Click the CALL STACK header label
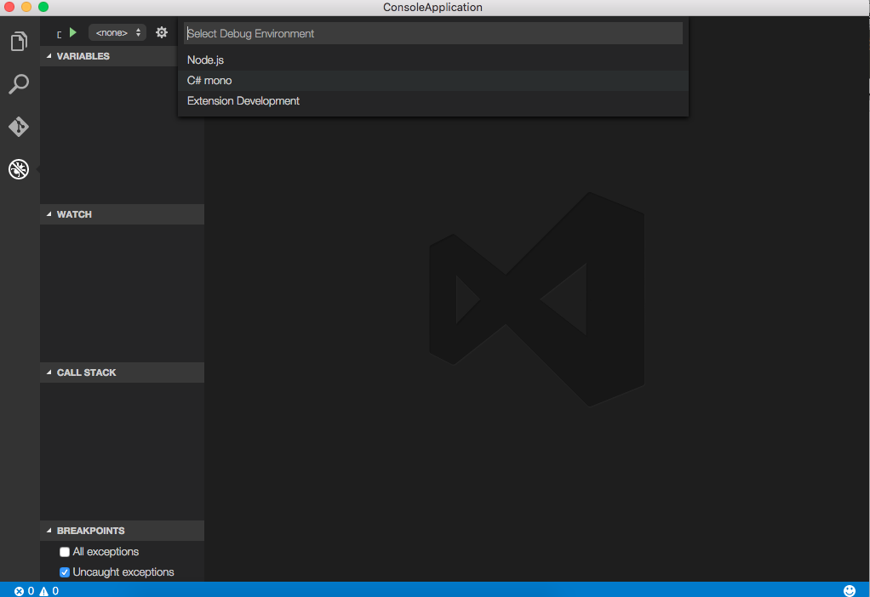Image resolution: width=870 pixels, height=597 pixels. [x=87, y=372]
